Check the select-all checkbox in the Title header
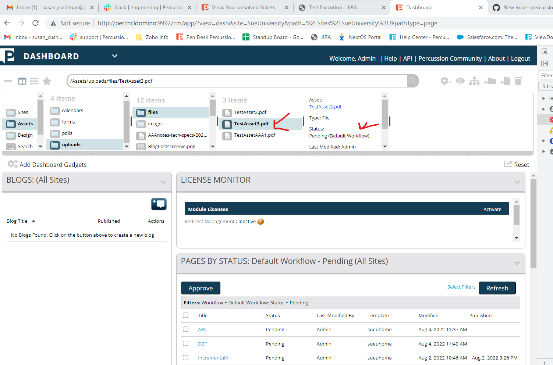 pos(185,315)
